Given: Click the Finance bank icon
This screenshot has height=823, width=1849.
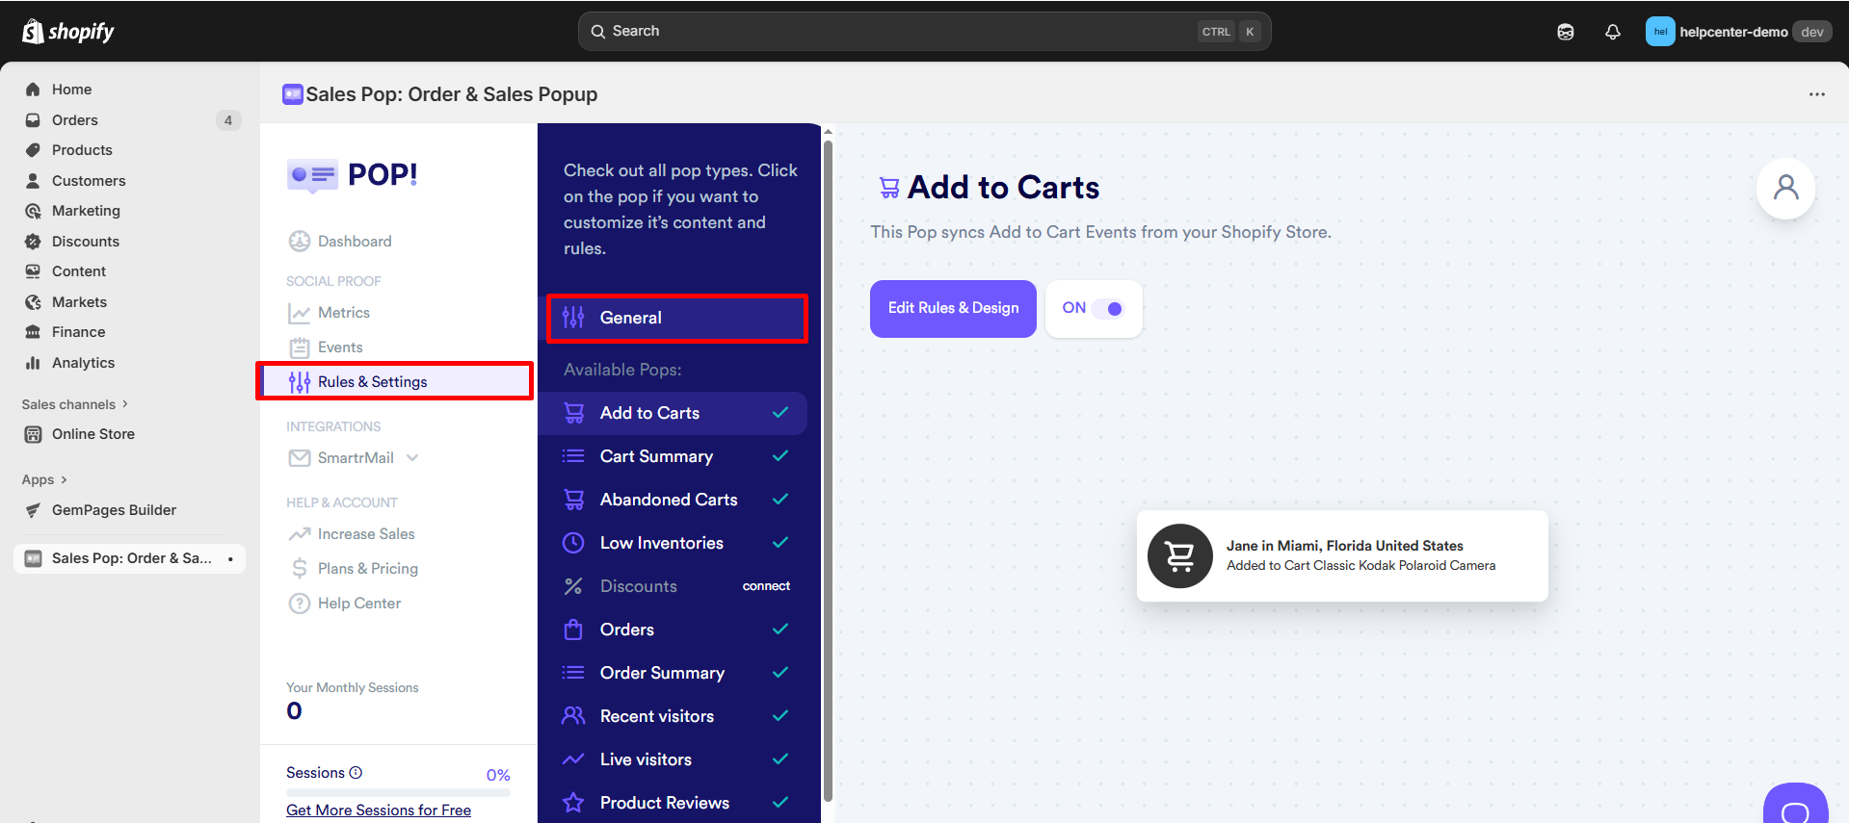Looking at the screenshot, I should [x=33, y=332].
